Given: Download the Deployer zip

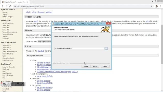Looking at the screenshot, I should [38, 81].
